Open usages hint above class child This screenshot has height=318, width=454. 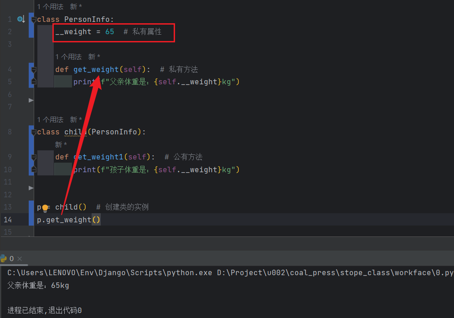(51, 119)
